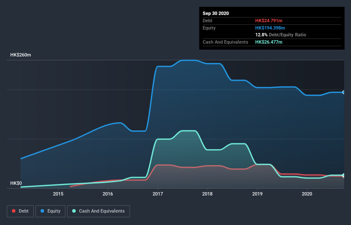This screenshot has height=225, width=351.
Task: Click the HK$0 y-axis label
Action: pos(16,183)
